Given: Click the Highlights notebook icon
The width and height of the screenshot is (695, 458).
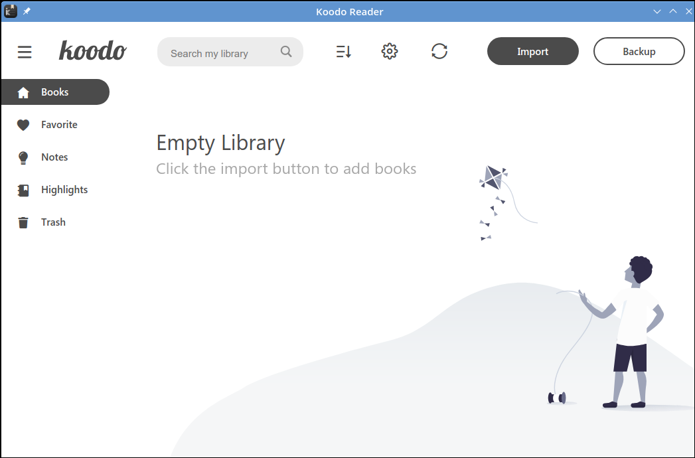Looking at the screenshot, I should pos(23,191).
